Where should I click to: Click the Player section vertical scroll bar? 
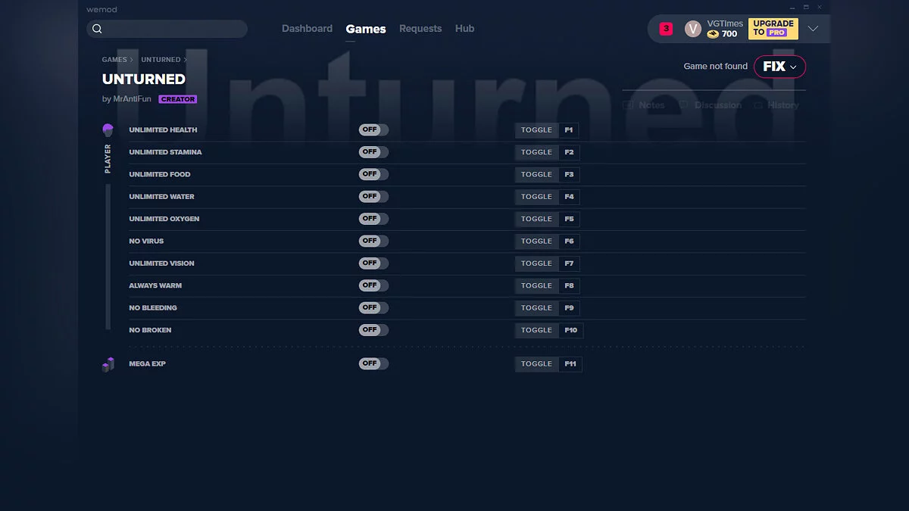click(x=108, y=257)
